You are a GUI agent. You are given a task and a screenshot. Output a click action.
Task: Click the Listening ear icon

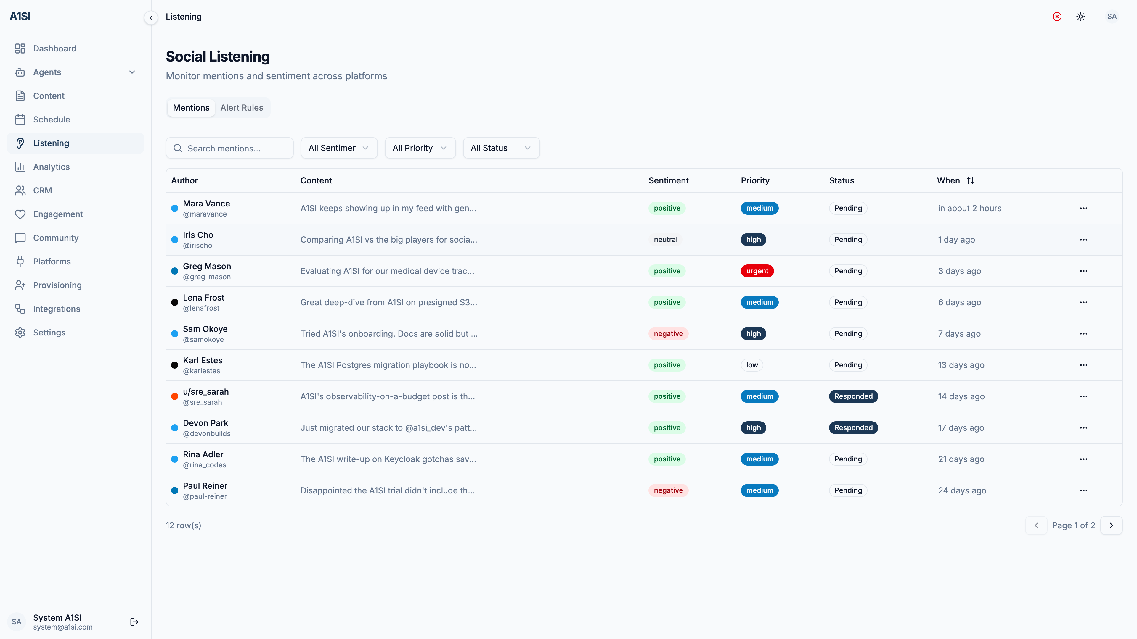[x=20, y=143]
